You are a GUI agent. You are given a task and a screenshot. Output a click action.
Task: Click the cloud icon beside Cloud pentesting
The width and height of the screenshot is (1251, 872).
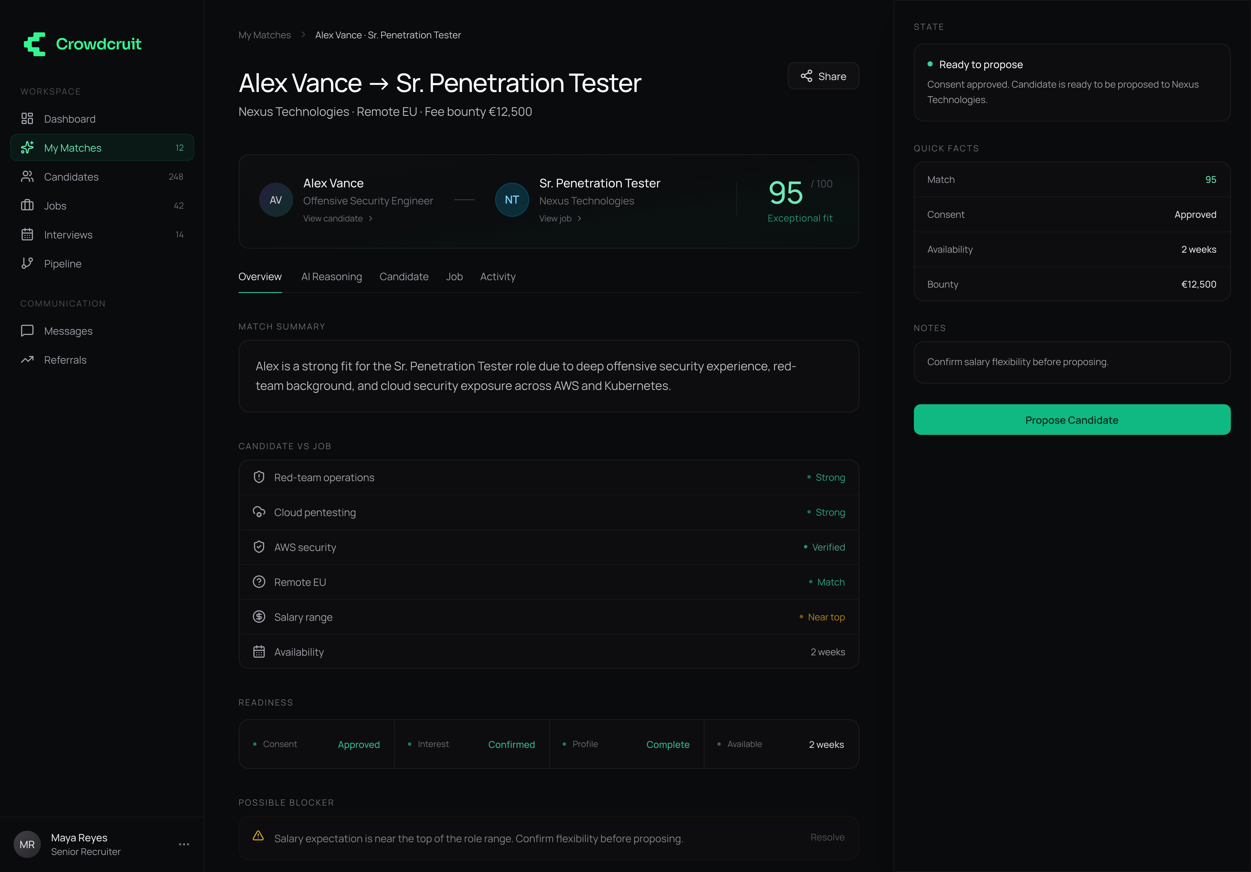[x=259, y=512]
